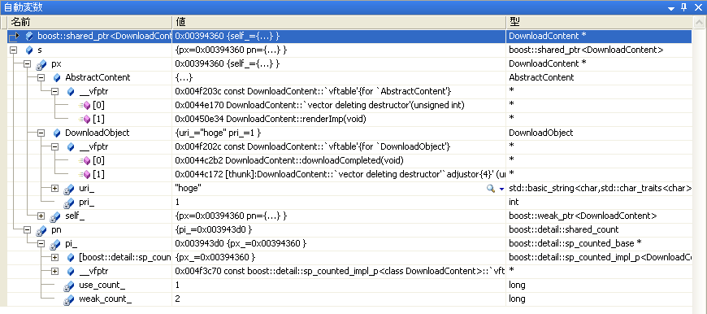Viewport: 707px width, 314px height.
Task: Click the uri_ field icon
Action: (69, 189)
